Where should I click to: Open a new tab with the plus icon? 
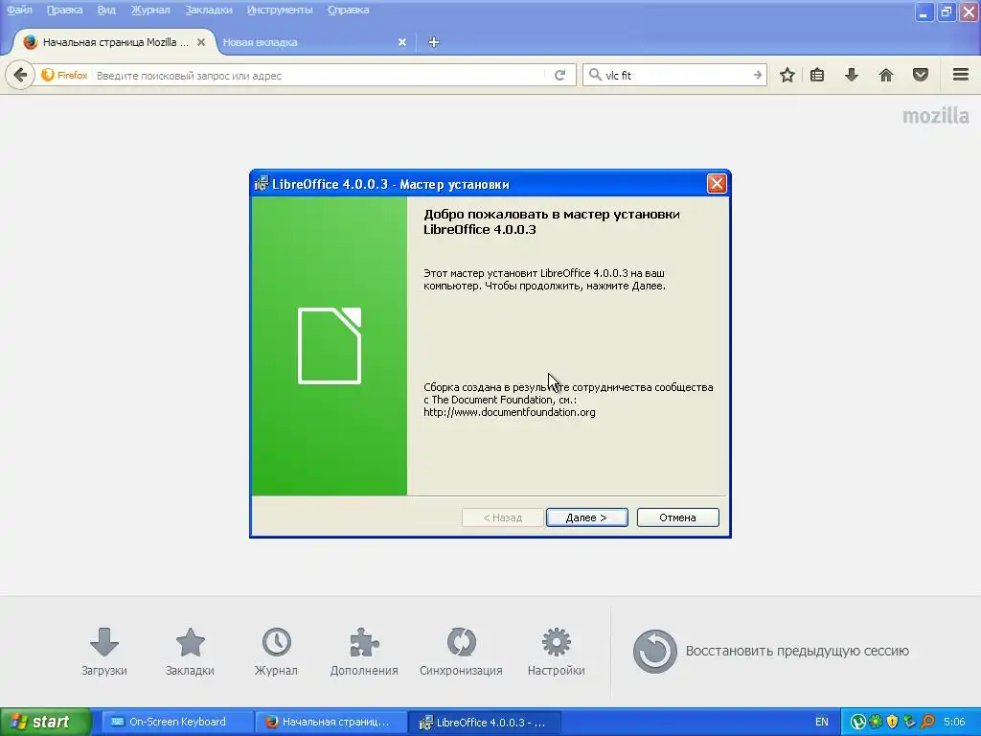(434, 42)
